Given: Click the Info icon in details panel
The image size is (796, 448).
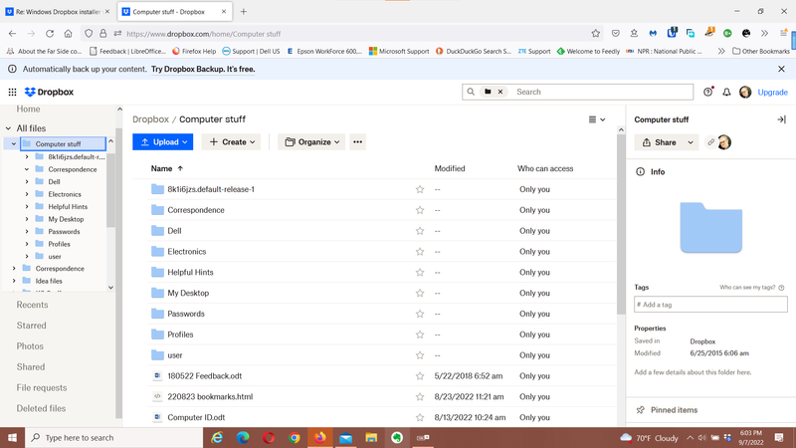Looking at the screenshot, I should tap(640, 171).
